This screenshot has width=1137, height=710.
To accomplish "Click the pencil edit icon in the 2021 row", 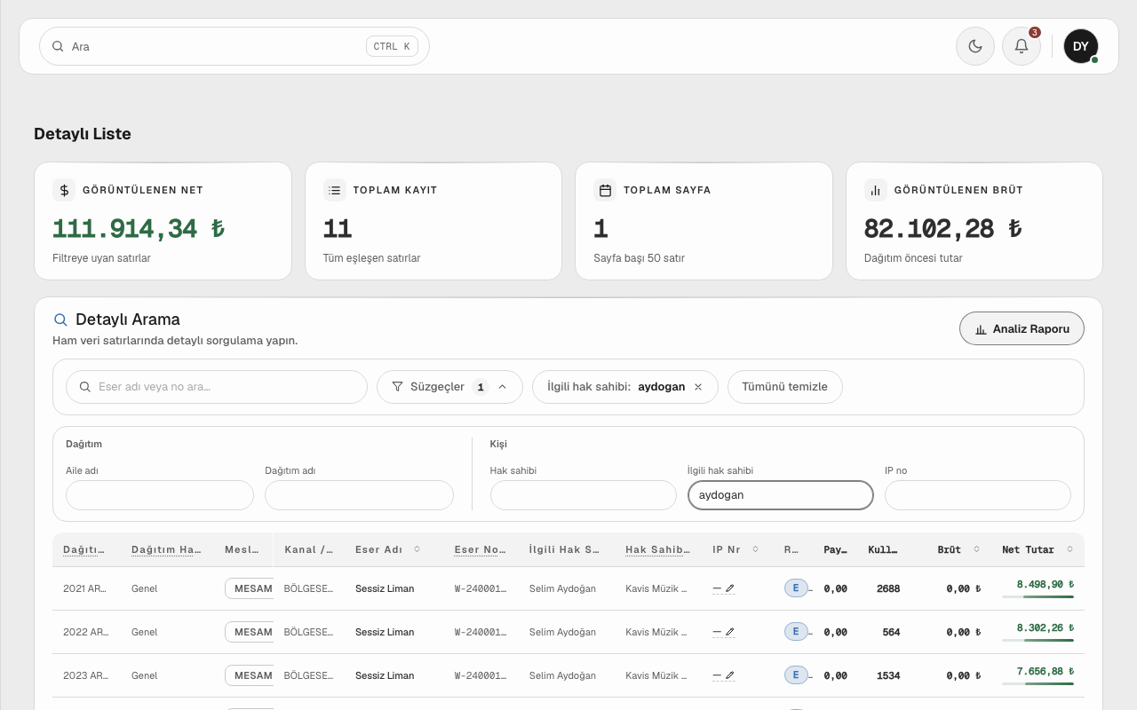I will tap(730, 588).
